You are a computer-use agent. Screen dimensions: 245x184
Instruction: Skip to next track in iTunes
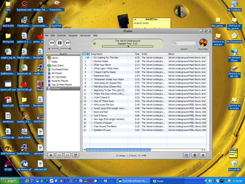pyautogui.click(x=67, y=43)
